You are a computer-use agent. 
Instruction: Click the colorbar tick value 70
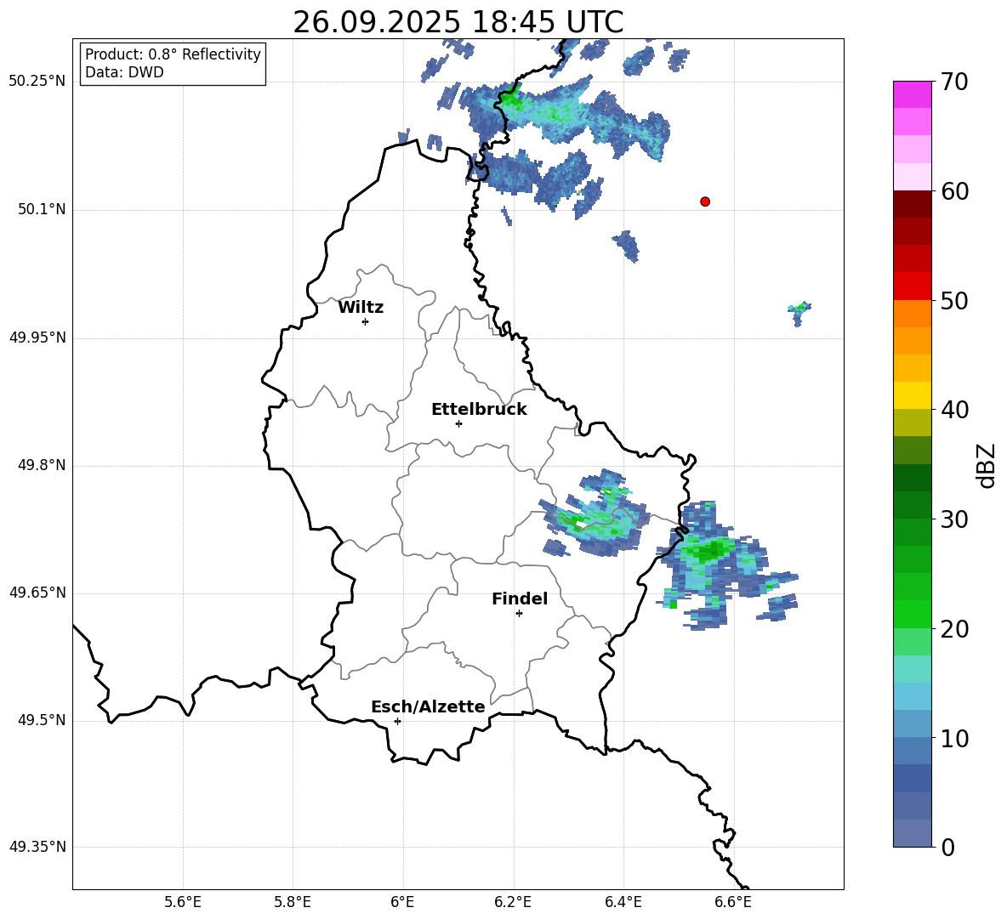tap(955, 82)
